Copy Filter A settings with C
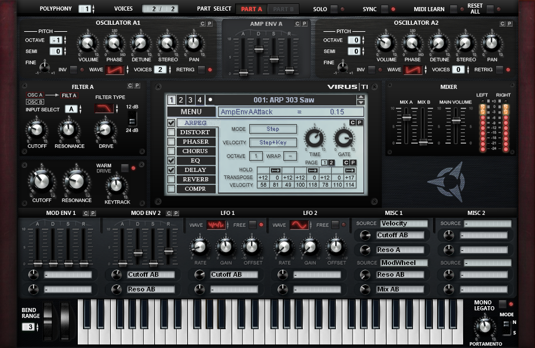535x348 pixels. point(130,85)
